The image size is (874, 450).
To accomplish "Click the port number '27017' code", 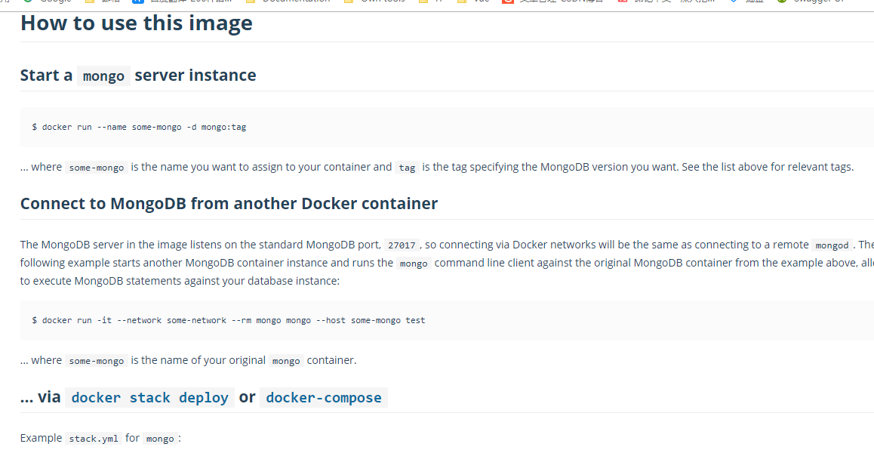I will tap(402, 245).
